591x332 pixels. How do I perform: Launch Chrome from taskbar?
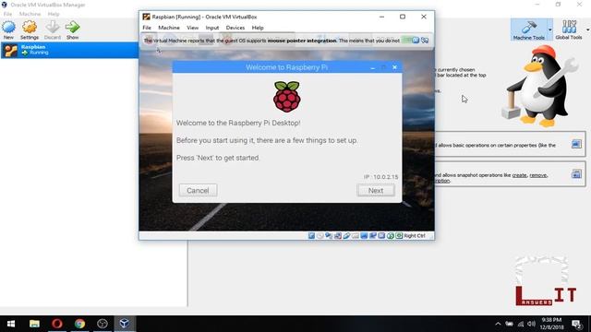[79, 324]
